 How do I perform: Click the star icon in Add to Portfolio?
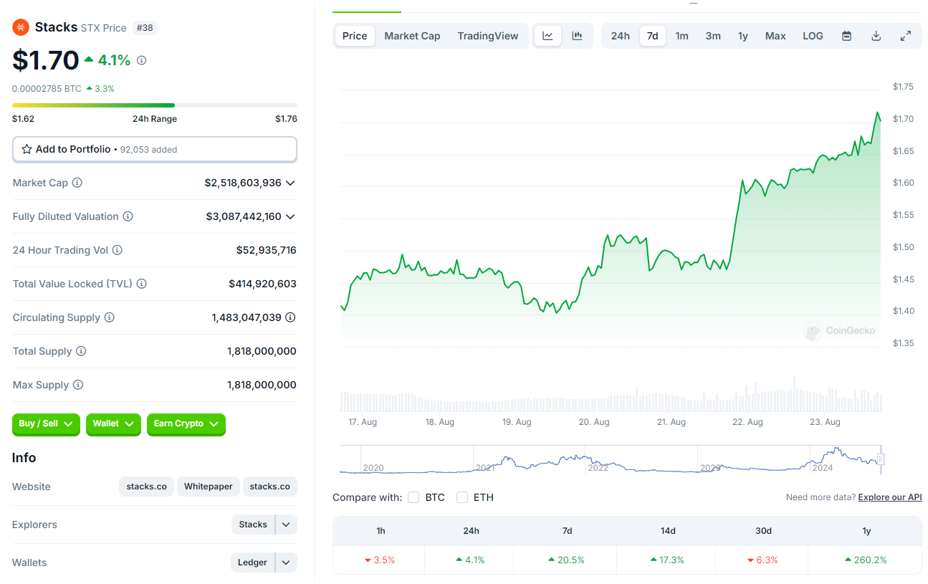27,149
